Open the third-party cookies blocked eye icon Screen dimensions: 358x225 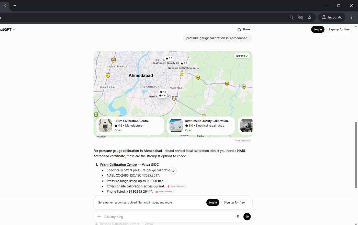pyautogui.click(x=300, y=17)
